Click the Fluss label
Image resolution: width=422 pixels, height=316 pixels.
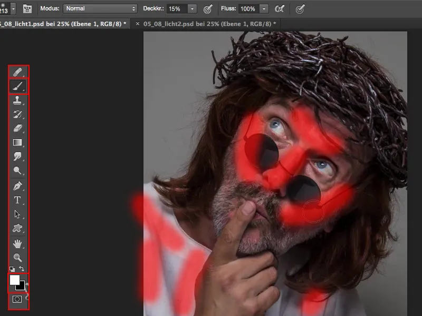(x=228, y=8)
